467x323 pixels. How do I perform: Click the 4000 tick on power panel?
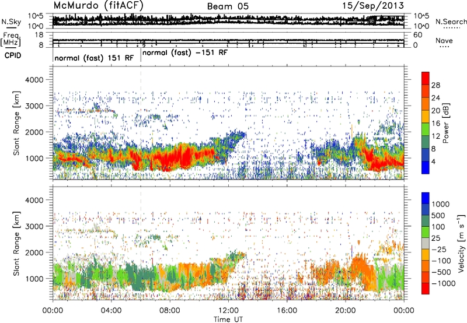click(x=34, y=80)
